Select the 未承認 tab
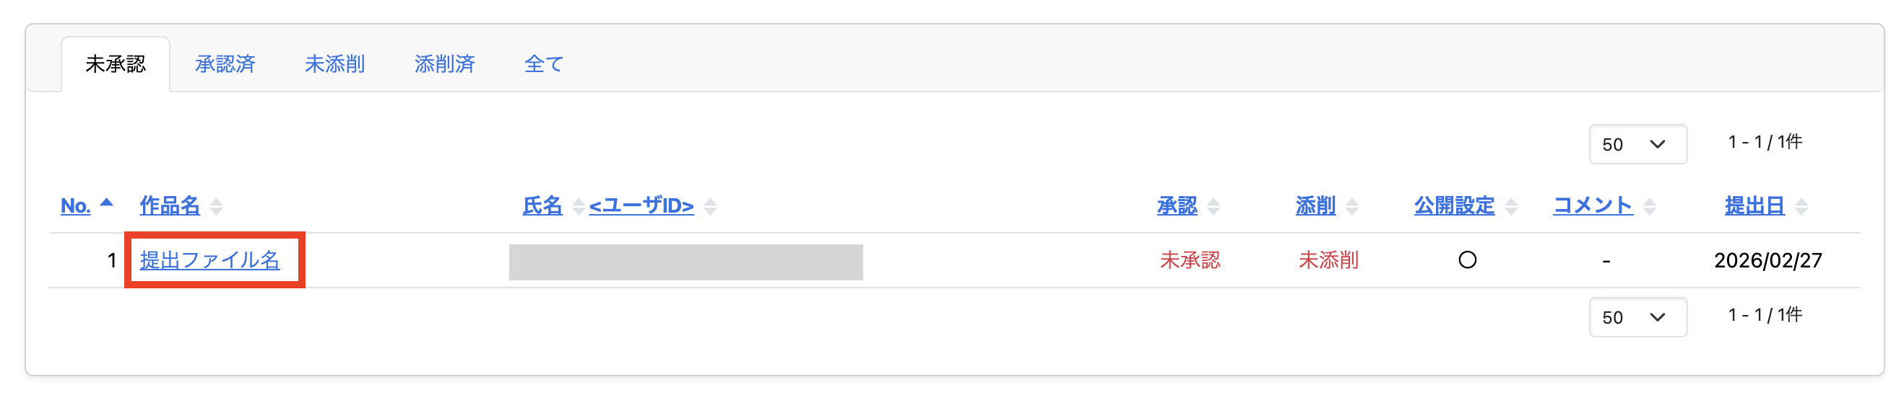 point(116,64)
